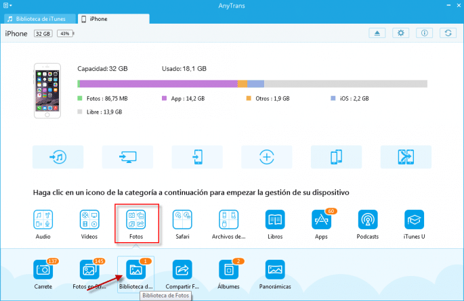Open the Apps category icon
The image size is (464, 301).
(321, 221)
